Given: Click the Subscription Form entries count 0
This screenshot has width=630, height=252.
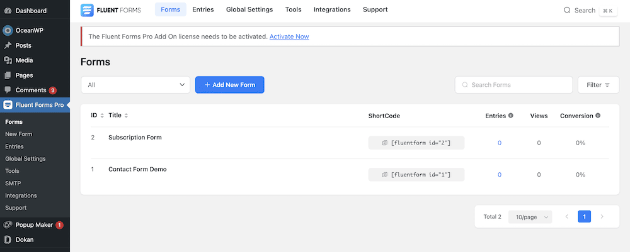Looking at the screenshot, I should pos(500,143).
